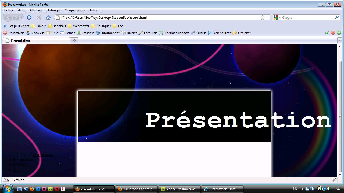Viewport: 344px width, 193px height.
Task: Launch Dreamweaver from quick launch icon
Action: (50, 189)
